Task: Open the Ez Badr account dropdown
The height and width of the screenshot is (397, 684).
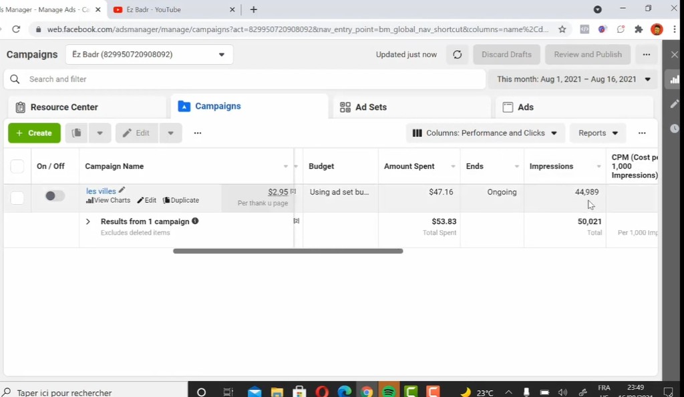Action: [149, 55]
